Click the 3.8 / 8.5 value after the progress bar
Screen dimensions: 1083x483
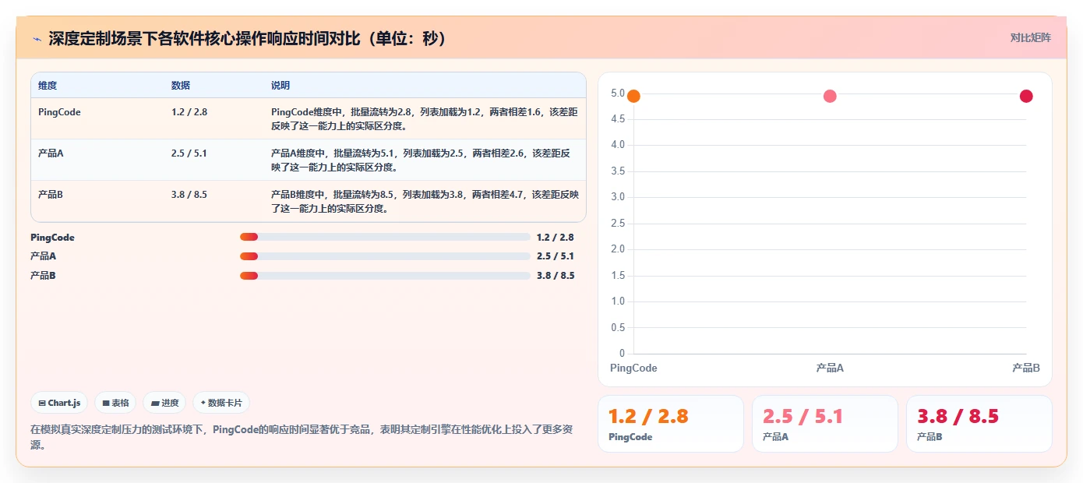click(x=556, y=275)
